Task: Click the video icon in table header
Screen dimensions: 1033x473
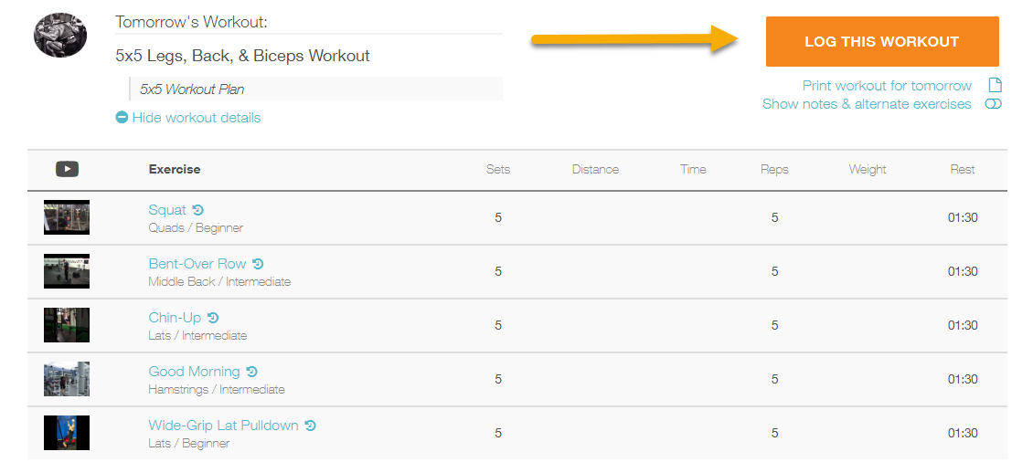Action: 67,169
